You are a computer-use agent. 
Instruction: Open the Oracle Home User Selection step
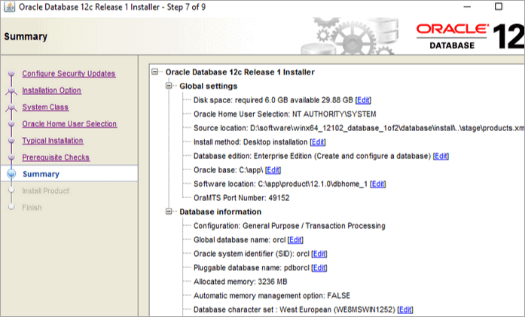coord(69,123)
